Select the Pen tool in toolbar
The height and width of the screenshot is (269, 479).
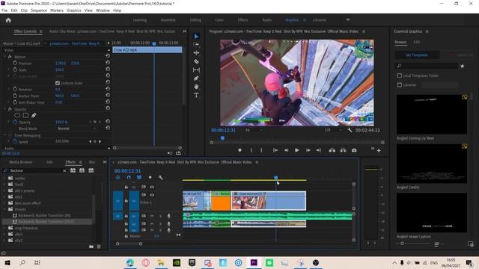(x=196, y=78)
